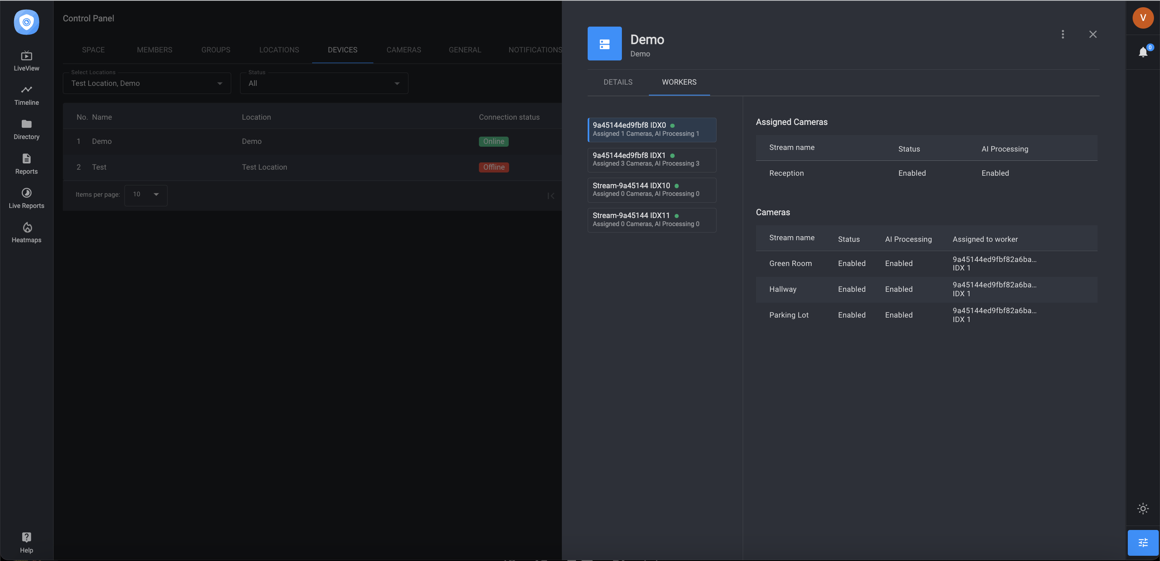Switch to the SPACE tab
Viewport: 1160px width, 561px height.
(93, 50)
